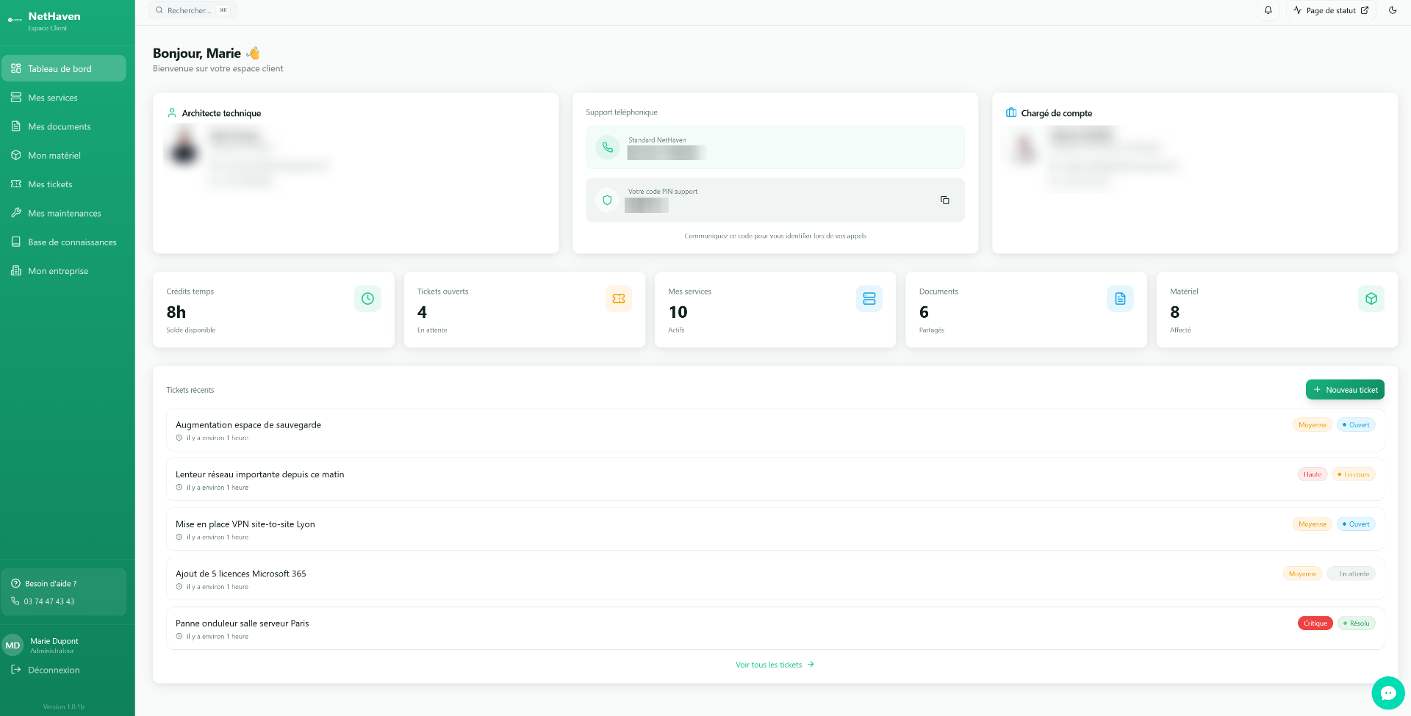
Task: Create a Nouveau ticket
Action: pos(1345,390)
